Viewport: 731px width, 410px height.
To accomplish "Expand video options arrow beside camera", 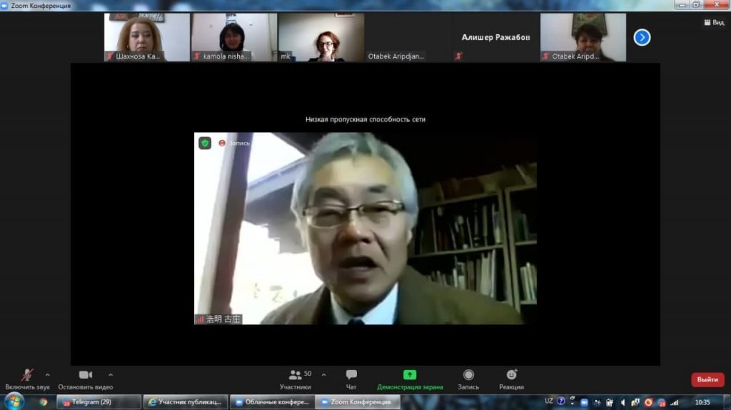I will [x=111, y=374].
